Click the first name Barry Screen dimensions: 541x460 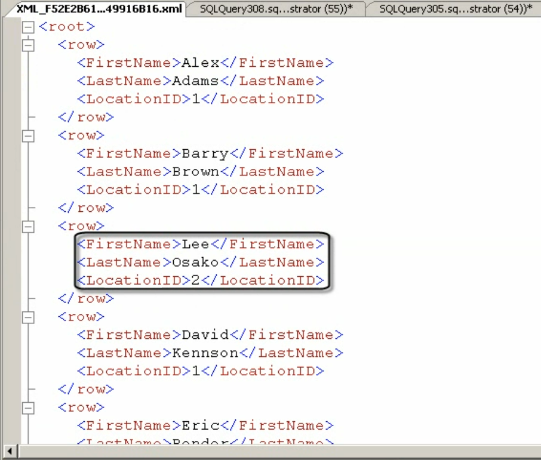(x=205, y=153)
